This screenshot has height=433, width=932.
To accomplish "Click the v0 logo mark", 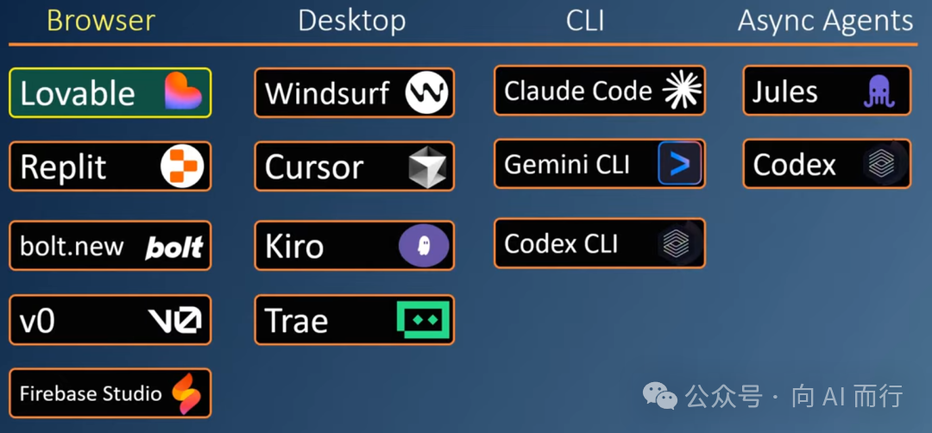I will [174, 320].
